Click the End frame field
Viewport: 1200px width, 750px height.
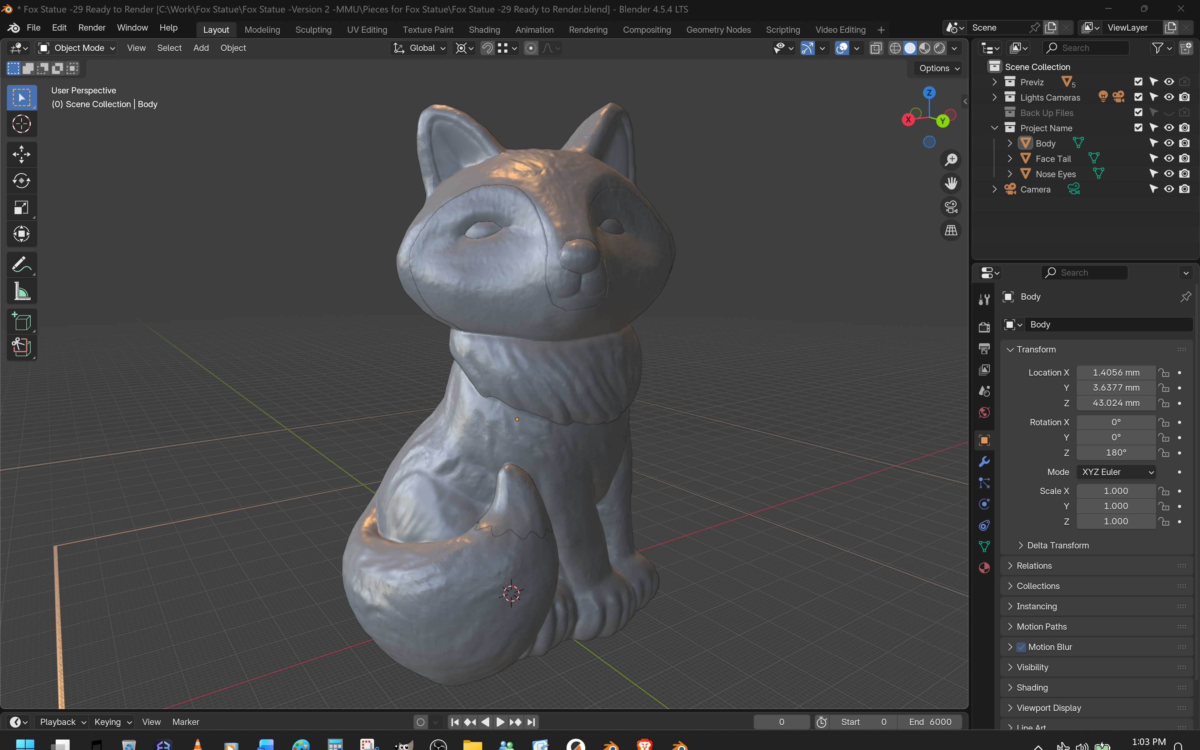(x=930, y=722)
